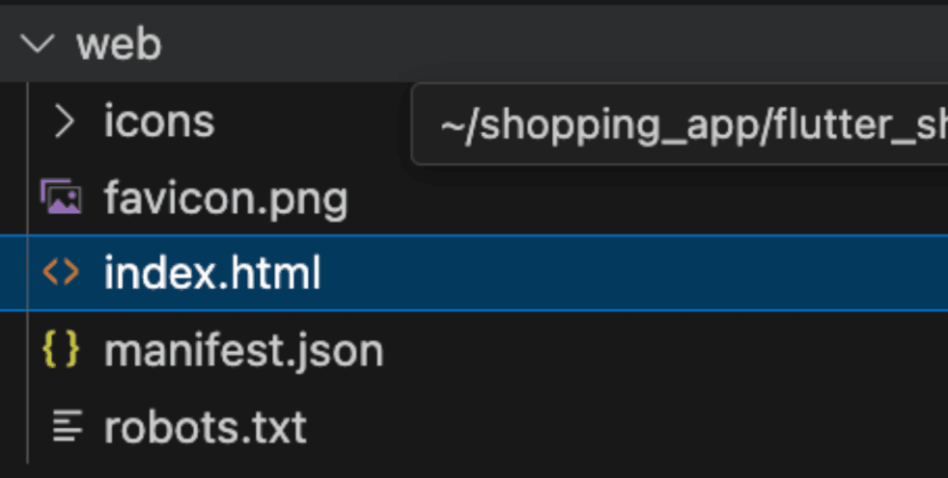
Task: Open the manifest.json file name
Action: click(x=243, y=351)
